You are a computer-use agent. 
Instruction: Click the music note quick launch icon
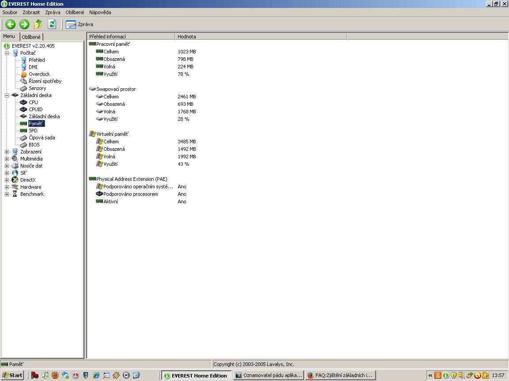45,375
